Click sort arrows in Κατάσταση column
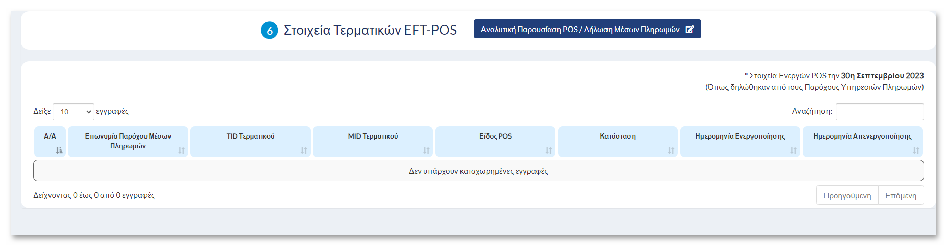 671,150
